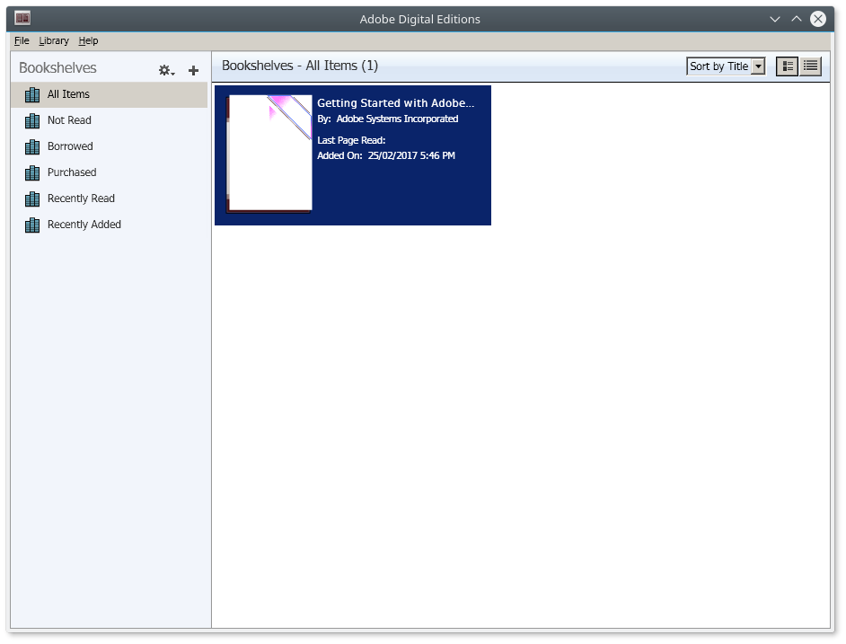Viewport: 846px width, 644px height.
Task: Click the Borrowed bookshelf icon
Action: click(33, 147)
